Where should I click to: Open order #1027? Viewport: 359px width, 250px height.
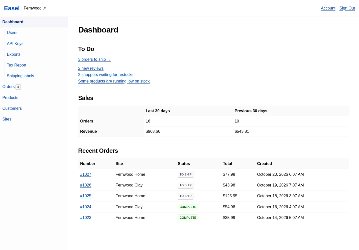(86, 174)
